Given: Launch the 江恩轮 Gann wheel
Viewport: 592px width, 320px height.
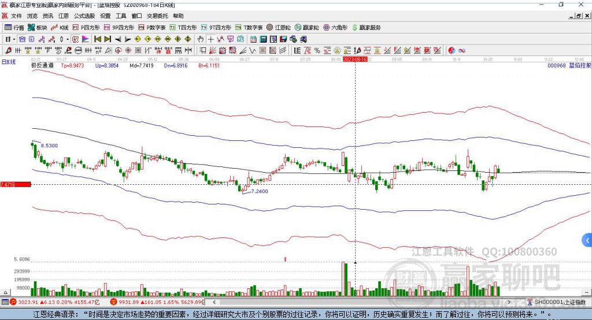Looking at the screenshot, I should pyautogui.click(x=279, y=28).
